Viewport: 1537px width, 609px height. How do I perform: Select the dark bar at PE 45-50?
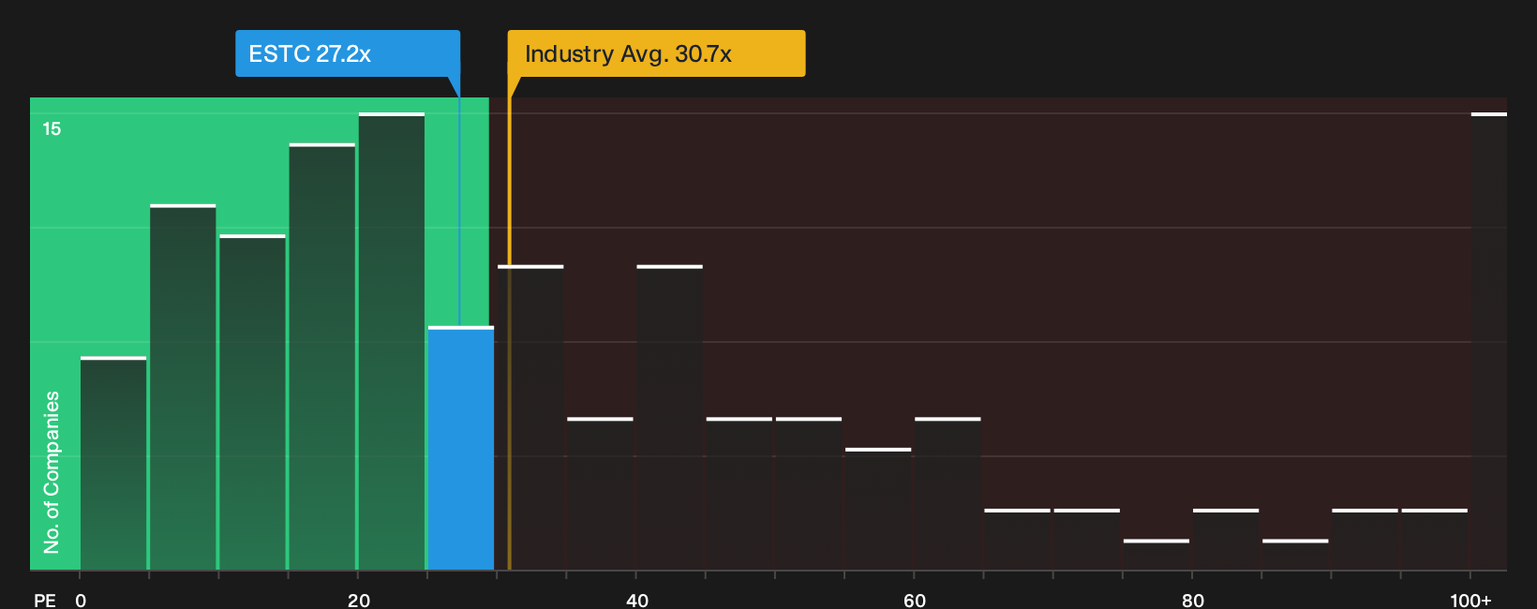pos(739,494)
